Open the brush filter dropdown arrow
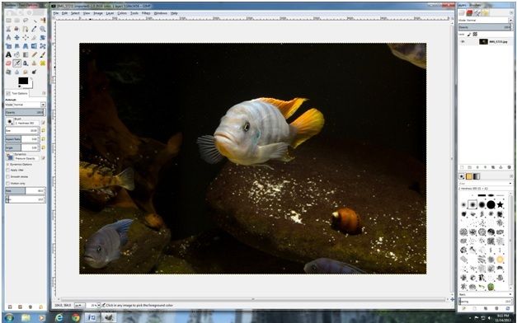Screen dimensions: 517x323 [x=510, y=183]
